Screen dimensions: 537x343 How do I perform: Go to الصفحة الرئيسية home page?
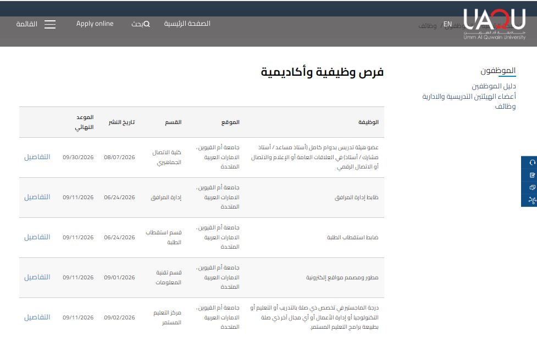[187, 24]
